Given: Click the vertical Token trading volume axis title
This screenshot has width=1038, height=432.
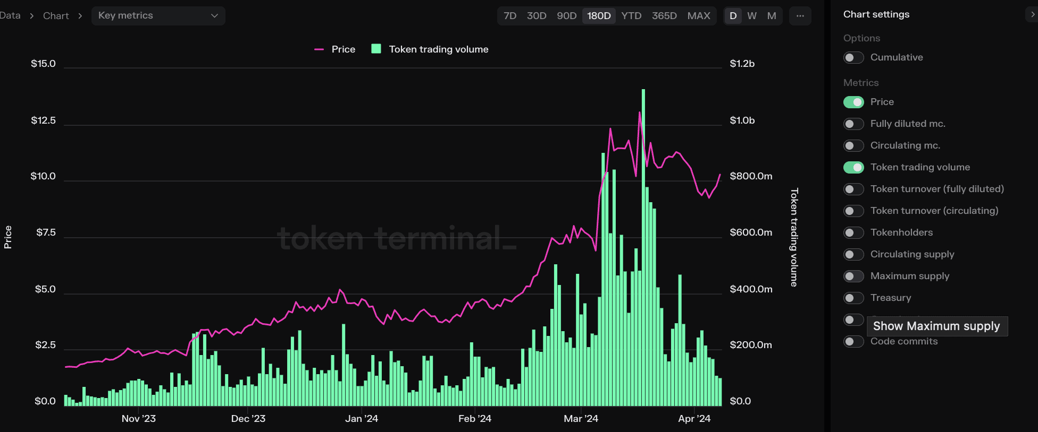Looking at the screenshot, I should (x=794, y=237).
